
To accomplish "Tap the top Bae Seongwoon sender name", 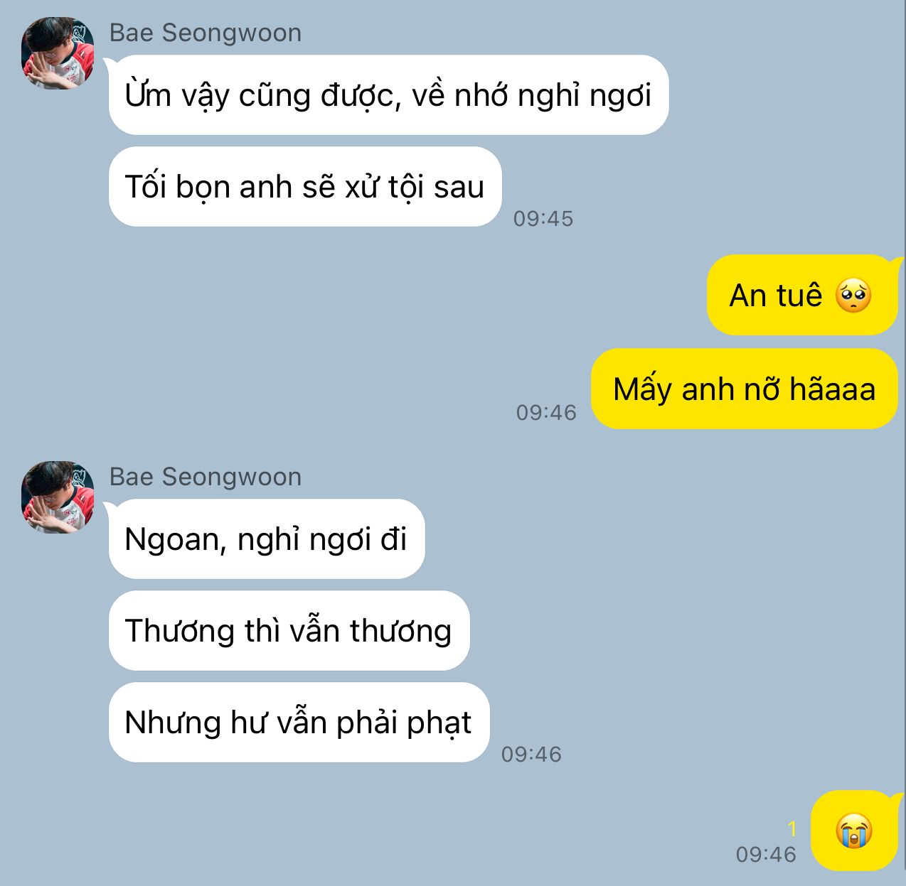I will (x=206, y=33).
